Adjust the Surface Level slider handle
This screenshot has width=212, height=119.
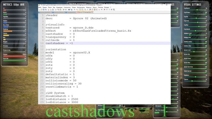(x=194, y=52)
